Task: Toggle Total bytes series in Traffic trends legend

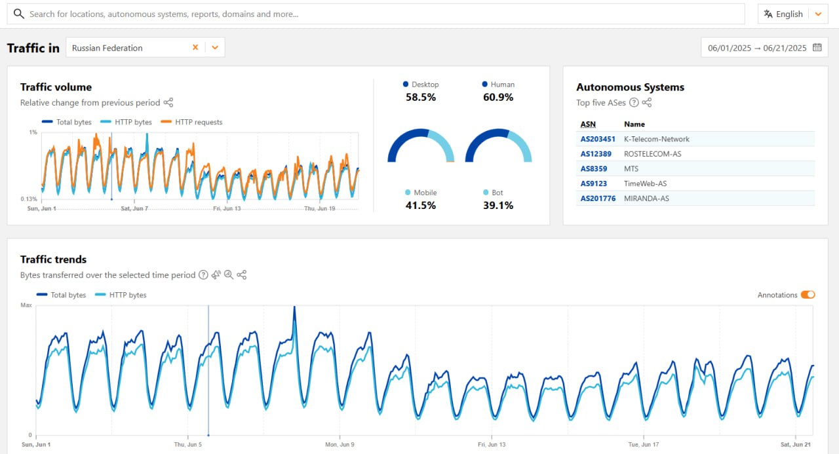Action: pyautogui.click(x=62, y=295)
